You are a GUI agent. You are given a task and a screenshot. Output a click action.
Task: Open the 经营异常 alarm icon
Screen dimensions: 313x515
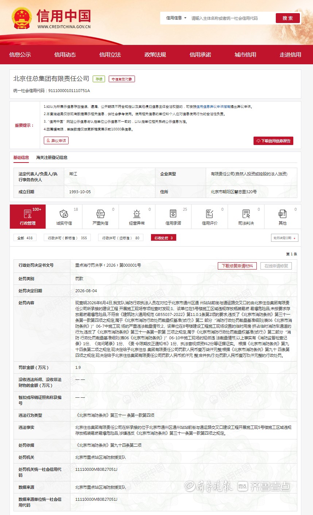[137, 214]
